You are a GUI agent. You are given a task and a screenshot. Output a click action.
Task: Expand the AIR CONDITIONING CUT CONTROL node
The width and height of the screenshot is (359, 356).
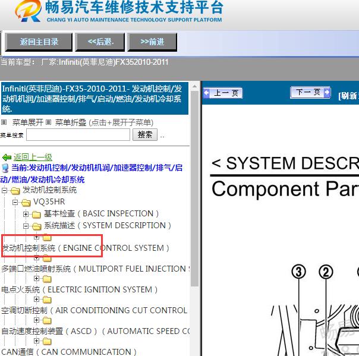tap(36, 299)
